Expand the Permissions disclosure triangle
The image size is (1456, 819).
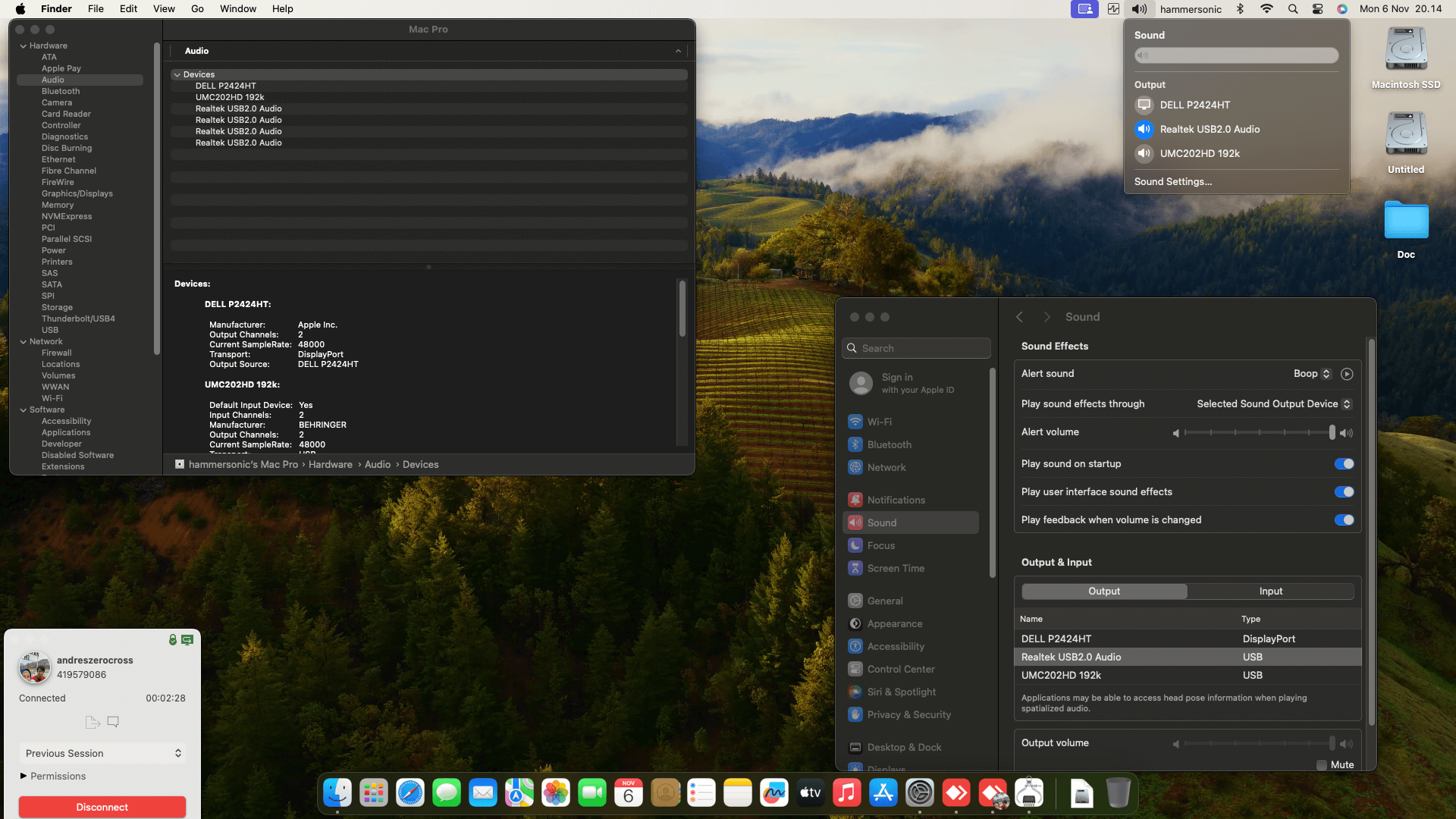point(24,776)
